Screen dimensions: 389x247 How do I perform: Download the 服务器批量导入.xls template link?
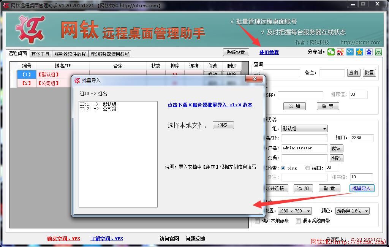211,105
